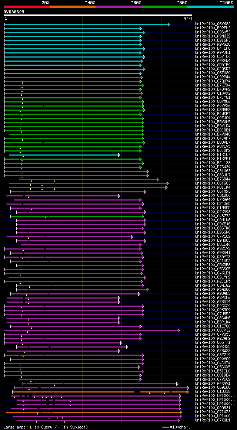Click the UniRef100_B7K7X4 label

(213, 85)
